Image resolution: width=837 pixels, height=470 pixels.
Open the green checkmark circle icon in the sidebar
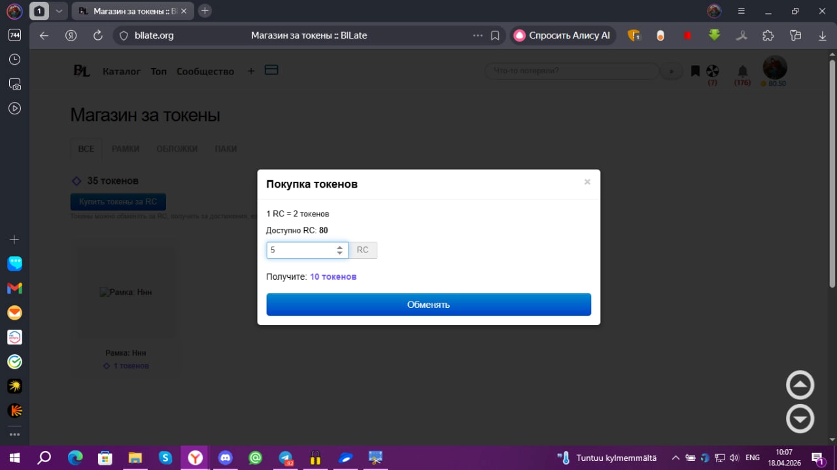click(14, 361)
